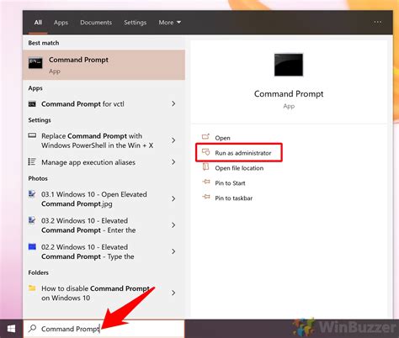Click the Pin to taskbar pin icon
This screenshot has height=338, width=399.
click(x=206, y=197)
